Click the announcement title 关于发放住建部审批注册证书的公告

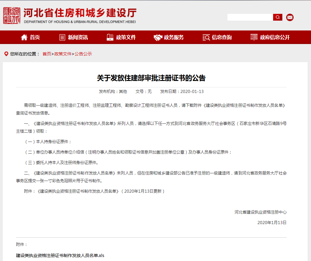coord(152,78)
